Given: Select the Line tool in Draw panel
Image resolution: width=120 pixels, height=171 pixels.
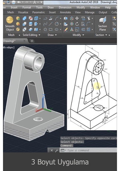Looking at the screenshot, I should (51, 24).
